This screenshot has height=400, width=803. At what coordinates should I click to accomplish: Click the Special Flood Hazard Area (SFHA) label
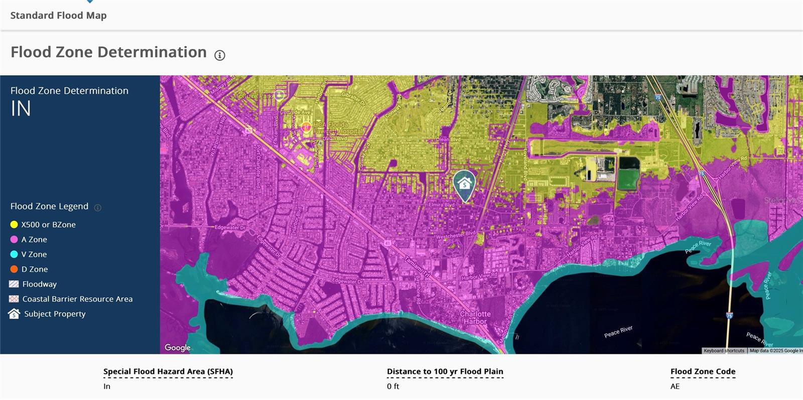[x=168, y=372]
